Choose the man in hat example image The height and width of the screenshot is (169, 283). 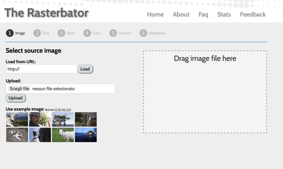40,119
